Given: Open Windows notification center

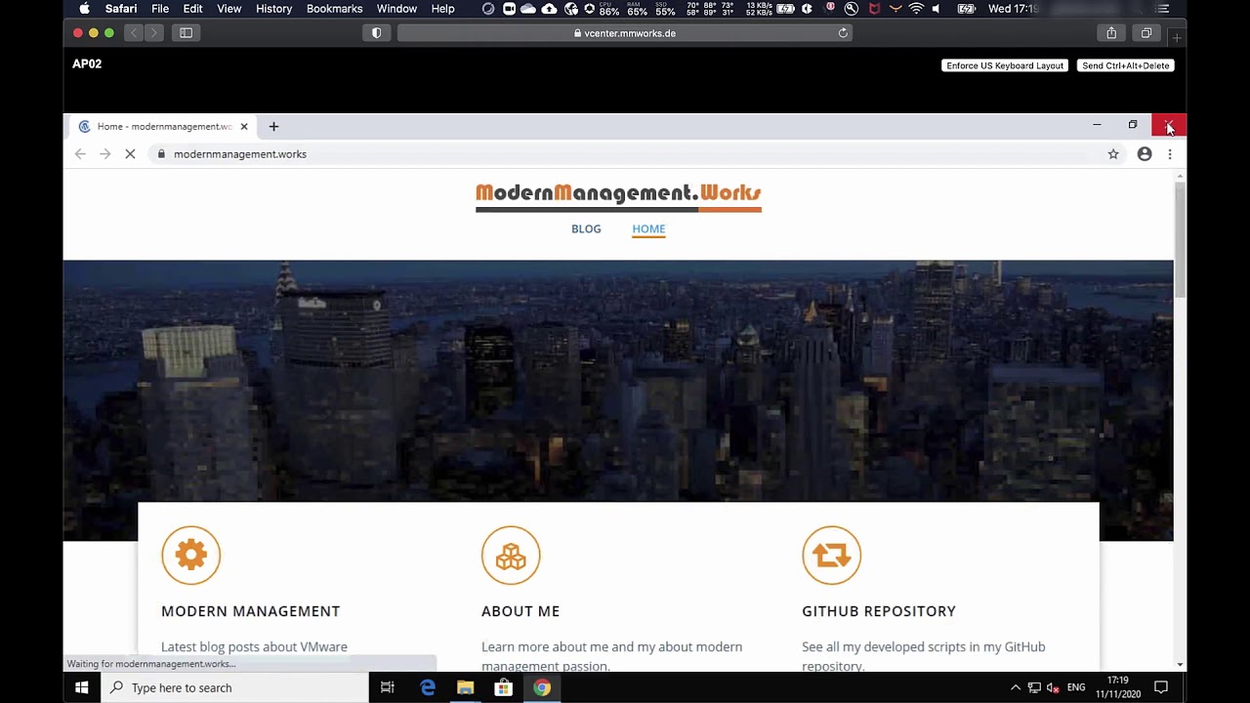Looking at the screenshot, I should (1161, 687).
